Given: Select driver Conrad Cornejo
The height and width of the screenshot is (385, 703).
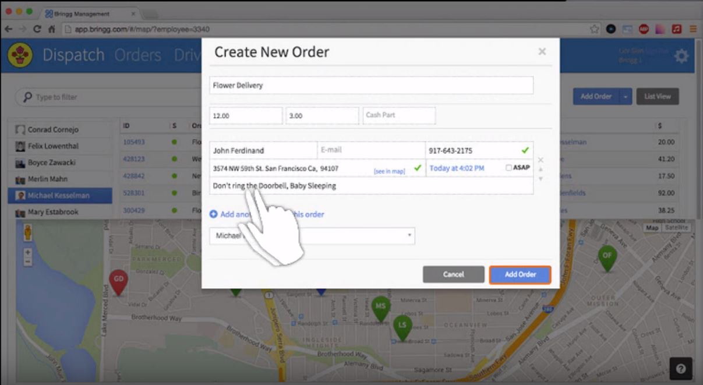Looking at the screenshot, I should [59, 129].
